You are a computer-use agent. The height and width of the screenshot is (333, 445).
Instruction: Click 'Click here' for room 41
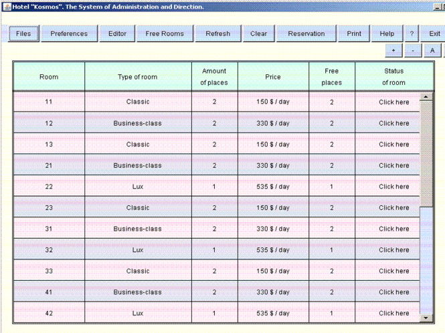tap(394, 292)
